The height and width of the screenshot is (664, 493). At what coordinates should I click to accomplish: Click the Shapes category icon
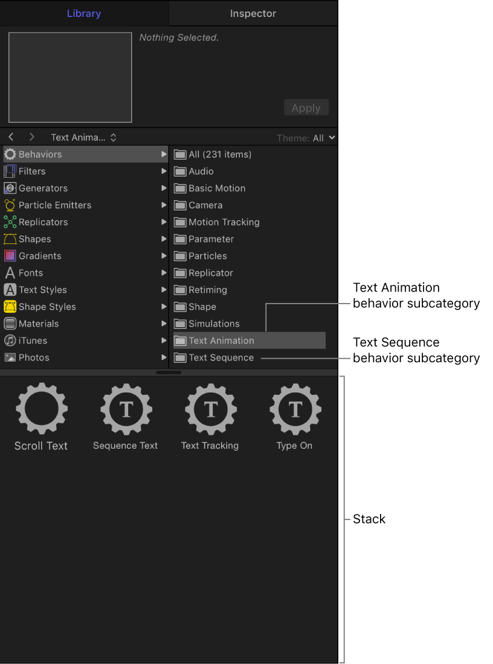(x=10, y=239)
